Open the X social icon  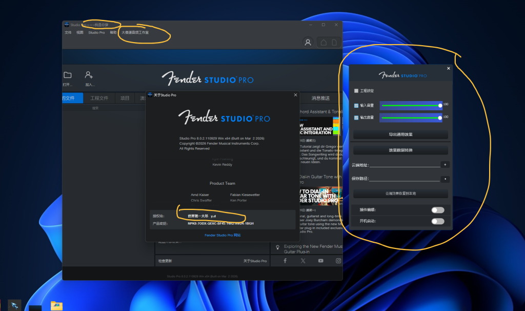[x=303, y=261]
